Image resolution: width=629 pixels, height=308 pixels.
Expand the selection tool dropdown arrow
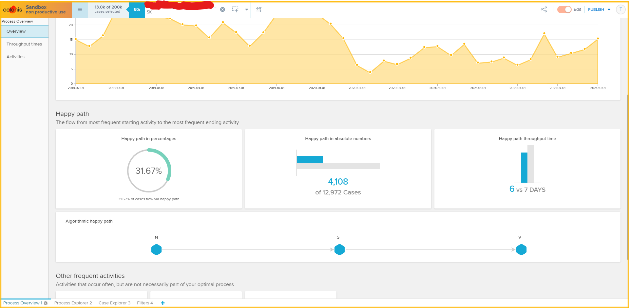pos(247,9)
